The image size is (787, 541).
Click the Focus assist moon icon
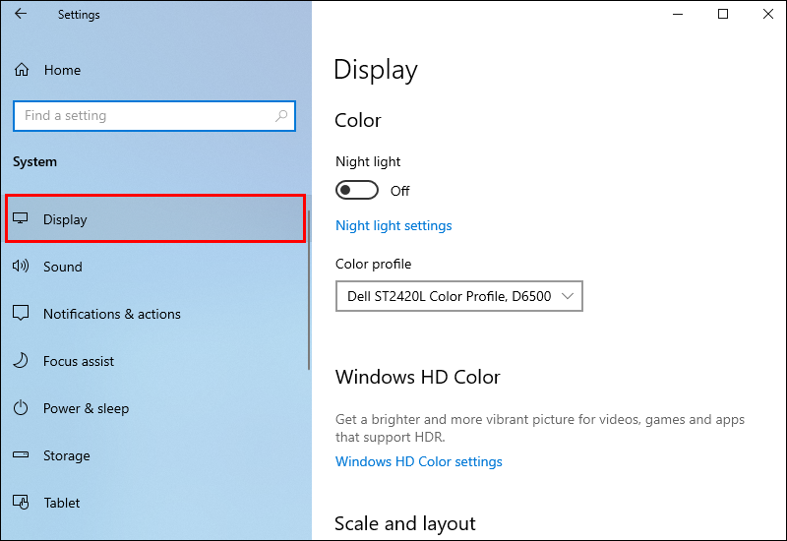click(x=21, y=360)
